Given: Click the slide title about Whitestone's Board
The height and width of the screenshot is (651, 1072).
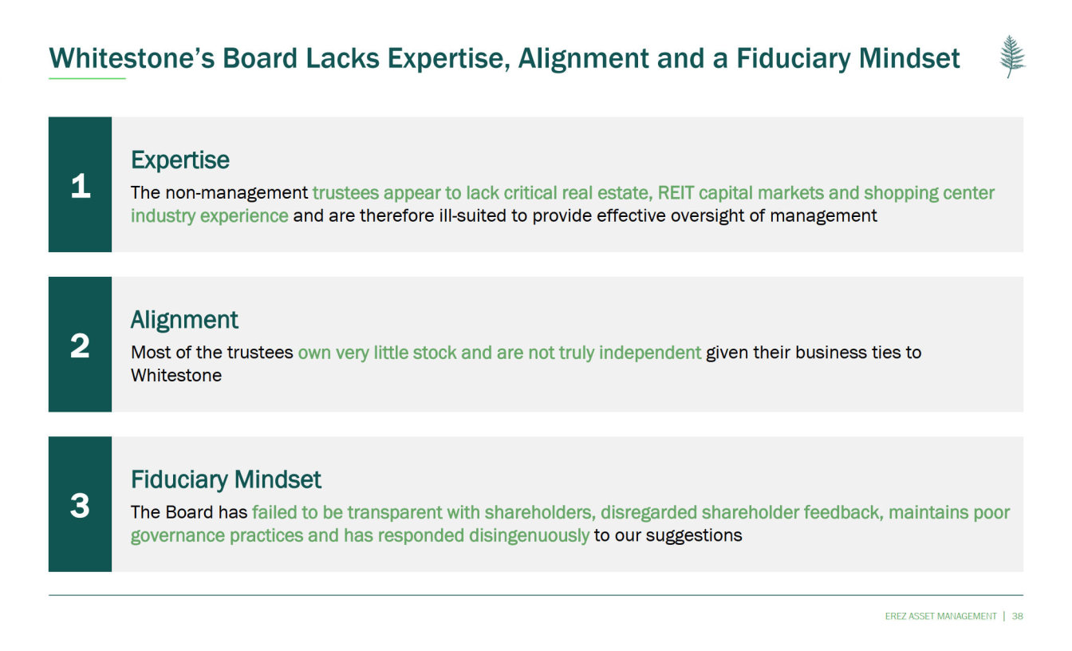Looking at the screenshot, I should [504, 58].
